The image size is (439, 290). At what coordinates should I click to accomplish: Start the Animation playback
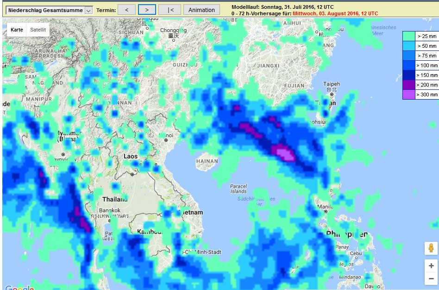[x=201, y=10]
